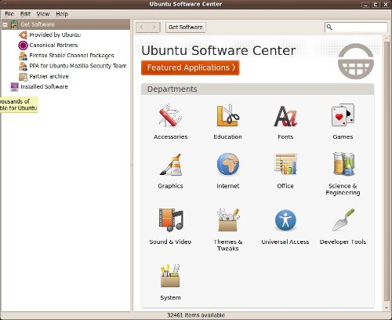Select PPA for Ubuntu Mozilla Security Team
The width and height of the screenshot is (392, 320).
coord(78,66)
